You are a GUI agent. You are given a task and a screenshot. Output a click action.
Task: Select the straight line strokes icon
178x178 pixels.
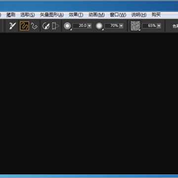pyautogui.click(x=34, y=26)
